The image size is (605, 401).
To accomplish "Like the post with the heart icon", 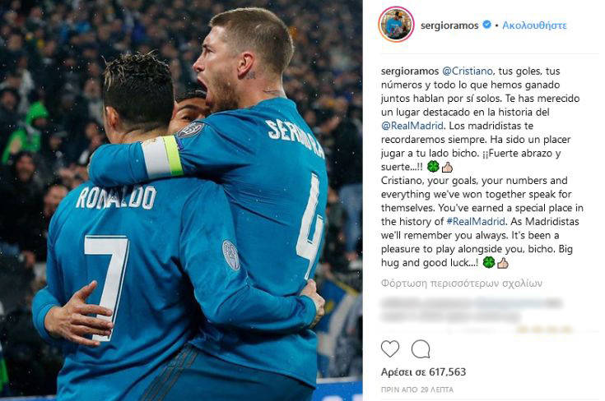I will (390, 349).
